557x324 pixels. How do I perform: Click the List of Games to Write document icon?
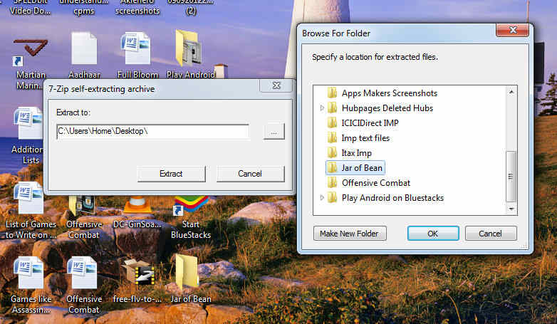(x=29, y=199)
